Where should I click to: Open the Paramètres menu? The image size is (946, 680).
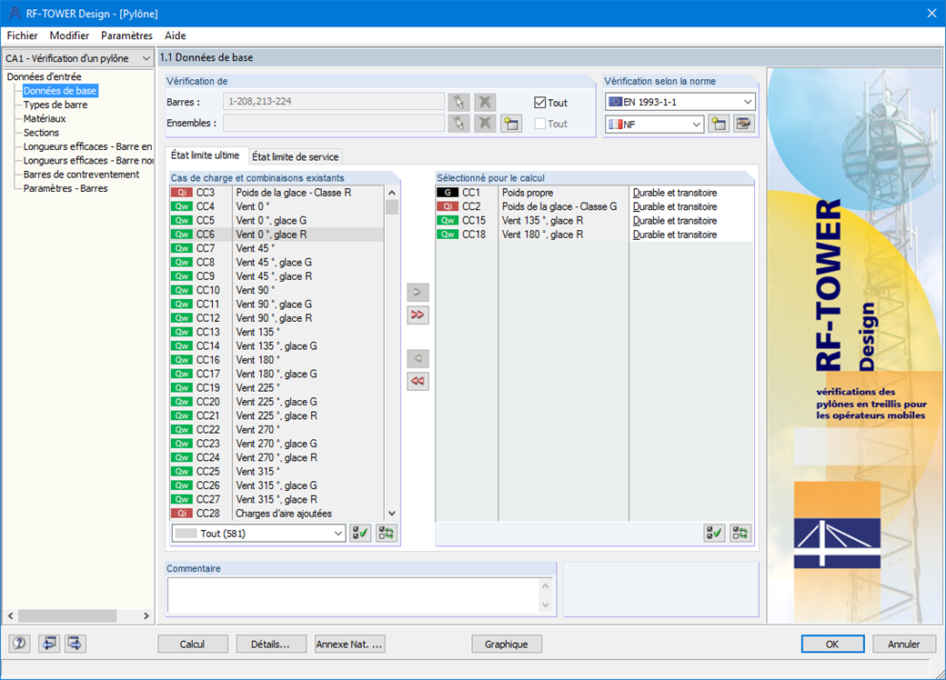coord(126,35)
